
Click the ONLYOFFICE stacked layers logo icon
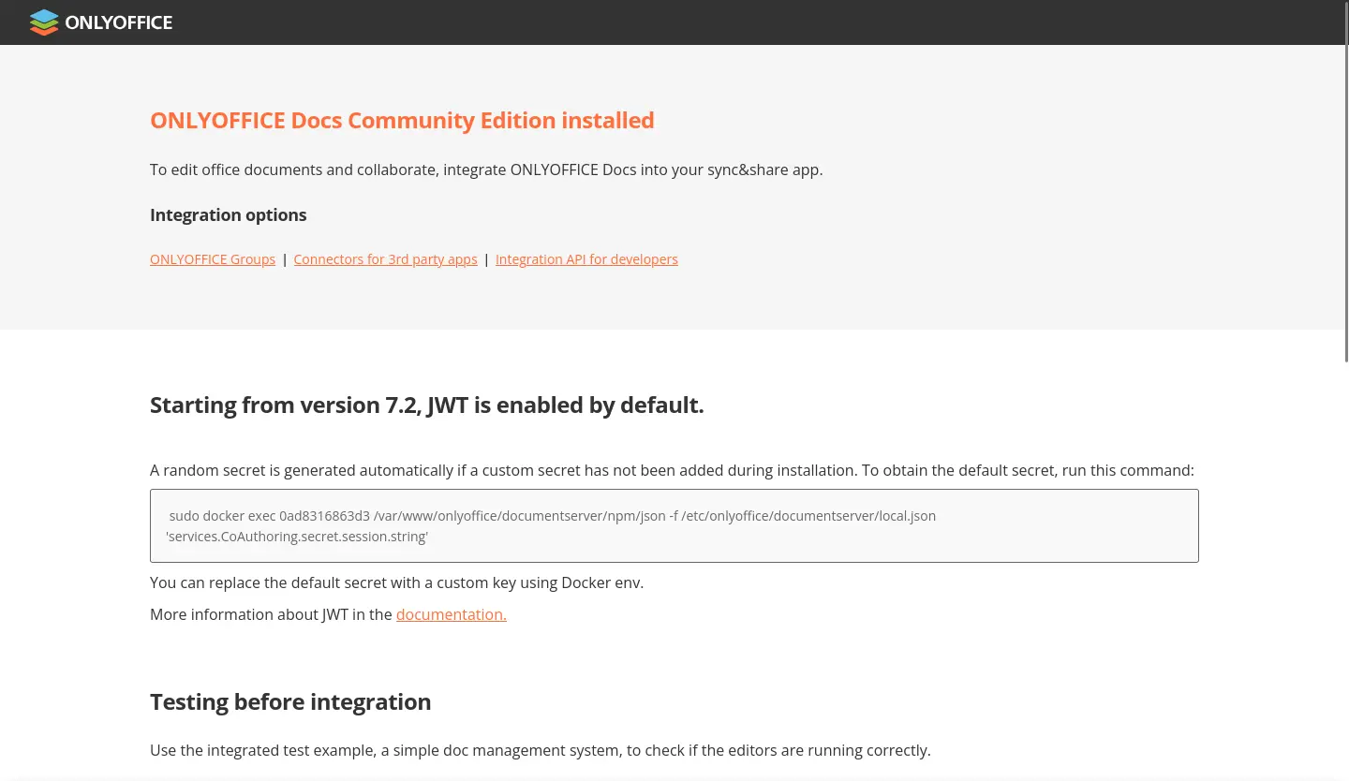43,22
